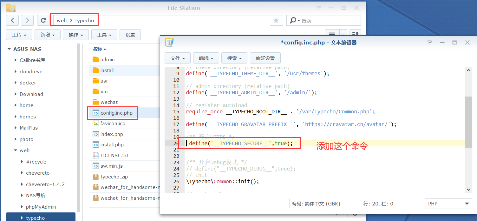
Task: Expand the docker folder tree node
Action: point(16,83)
